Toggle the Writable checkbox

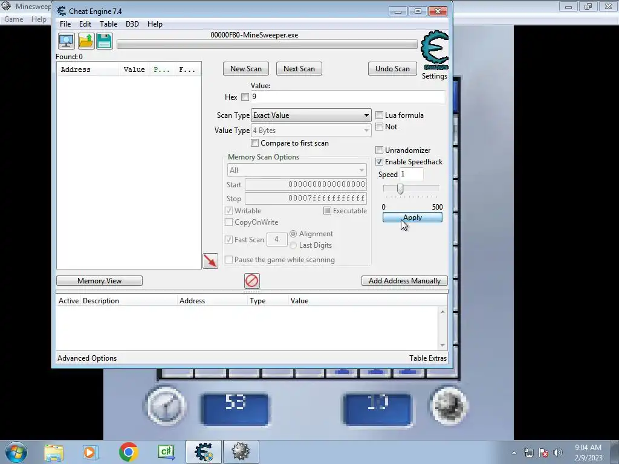pyautogui.click(x=228, y=211)
